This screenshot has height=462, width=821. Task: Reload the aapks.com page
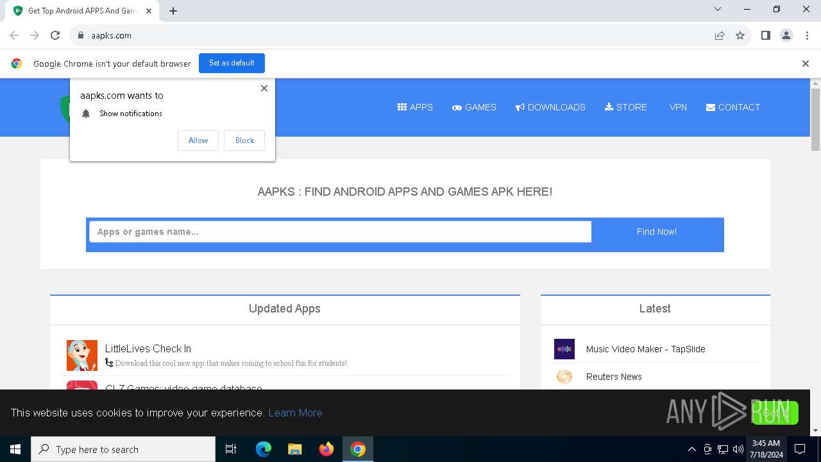[55, 35]
